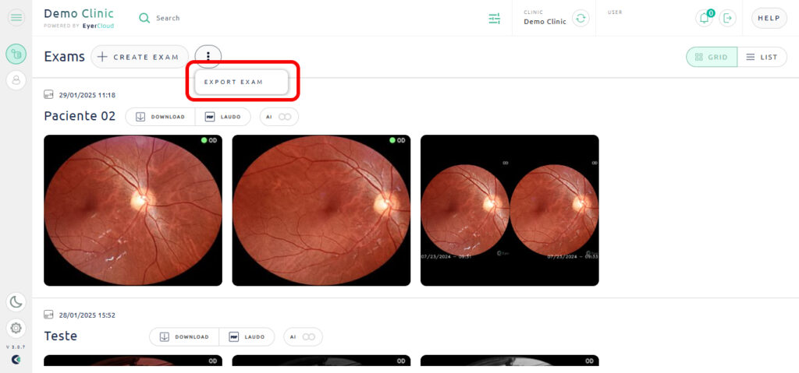Download the Teste exam
The height and width of the screenshot is (373, 799).
pos(184,337)
